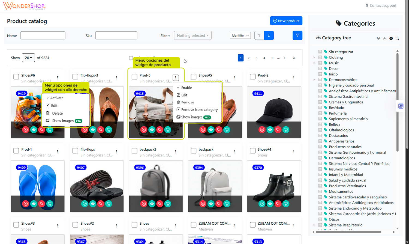409x244 pixels.
Task: Click the cart icon on the Prod-2 card
Action: tap(286, 130)
